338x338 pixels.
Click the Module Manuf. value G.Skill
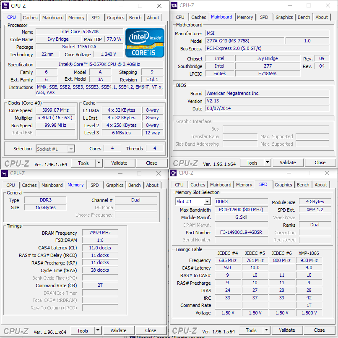241,217
